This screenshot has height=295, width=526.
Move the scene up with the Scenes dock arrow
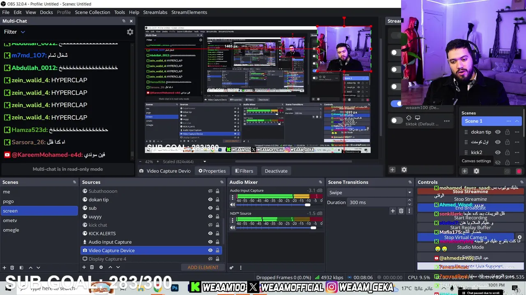click(x=30, y=268)
